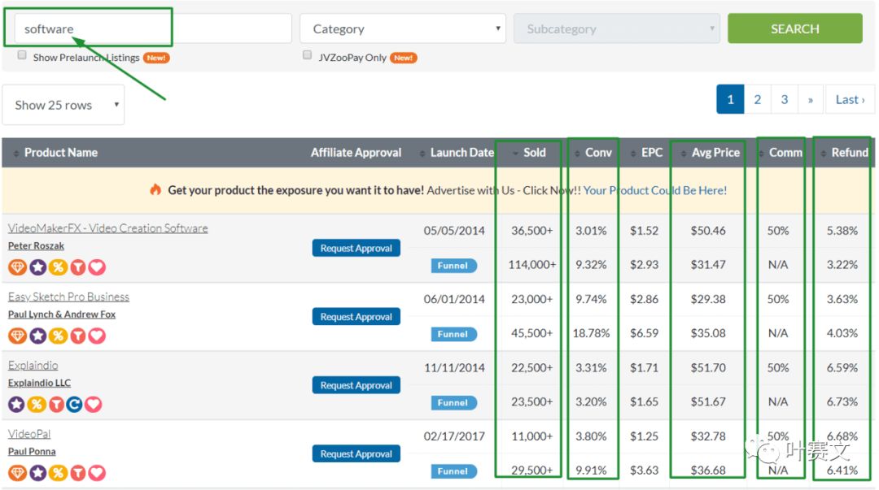Screen dimensions: 879x490
Task: Enable JVZooPay Only checkbox
Action: pyautogui.click(x=307, y=55)
